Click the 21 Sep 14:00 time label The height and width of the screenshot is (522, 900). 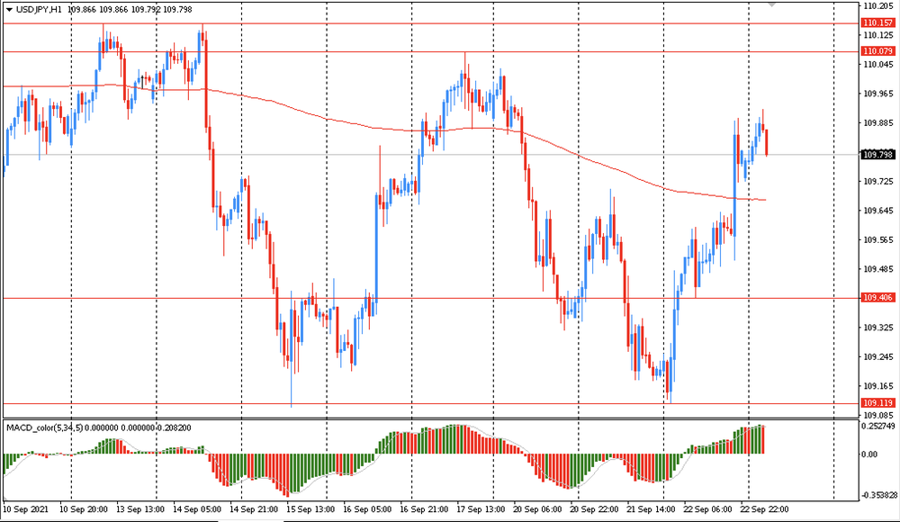pos(651,509)
